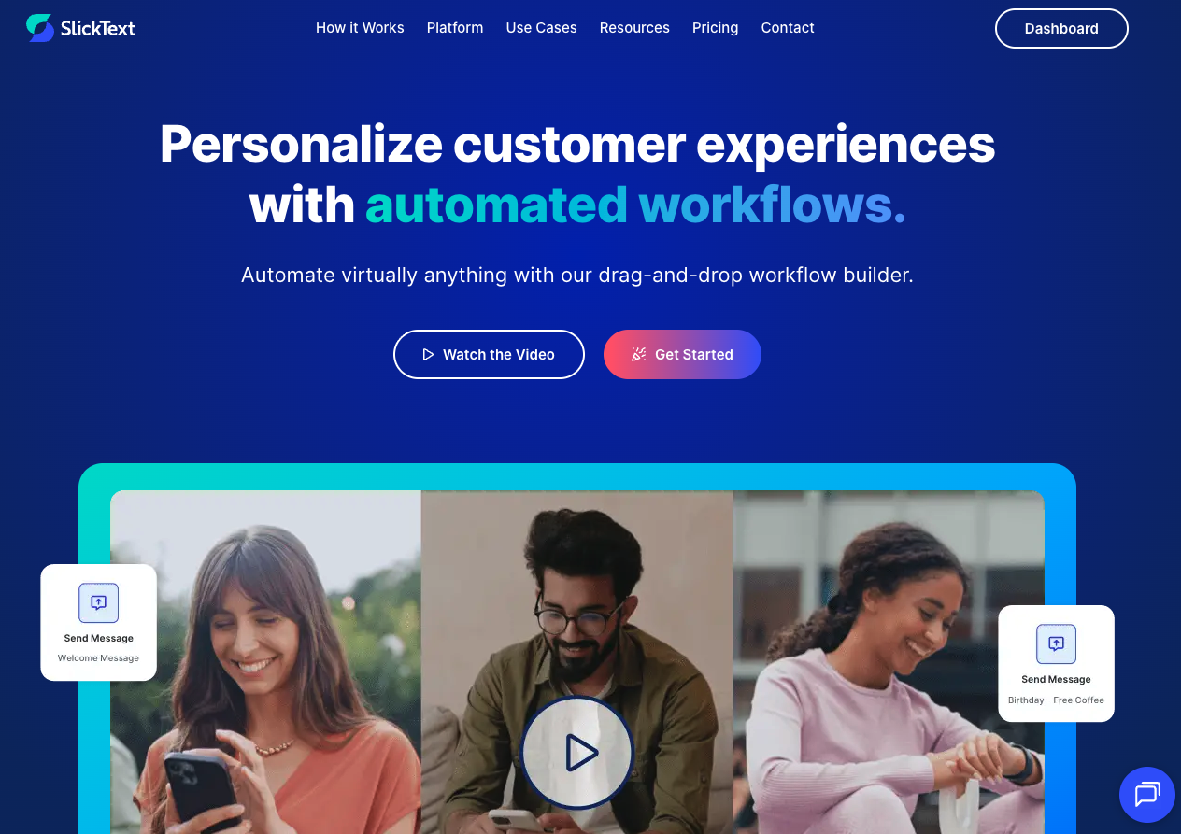This screenshot has height=834, width=1181.
Task: Open the live chat bubble icon
Action: click(1147, 795)
